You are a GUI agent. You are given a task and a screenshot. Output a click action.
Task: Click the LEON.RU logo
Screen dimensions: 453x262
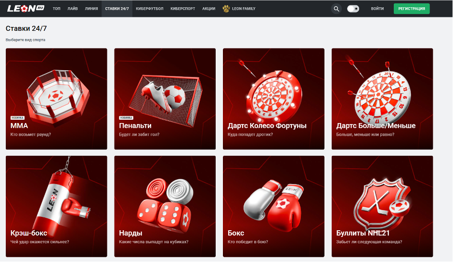(x=26, y=9)
